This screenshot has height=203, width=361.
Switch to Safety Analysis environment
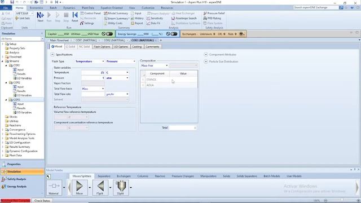click(23, 179)
